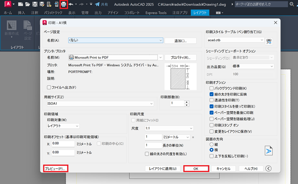
Task: Click the Y print offset field
Action: (63, 153)
